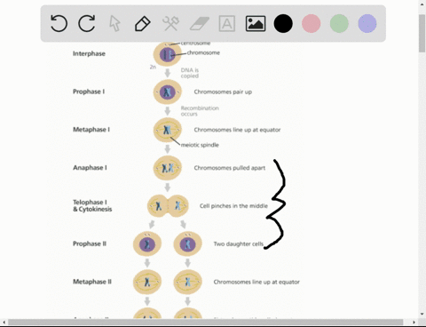Click the 'Two daughter cells' text
426x327 pixels.
coord(239,243)
